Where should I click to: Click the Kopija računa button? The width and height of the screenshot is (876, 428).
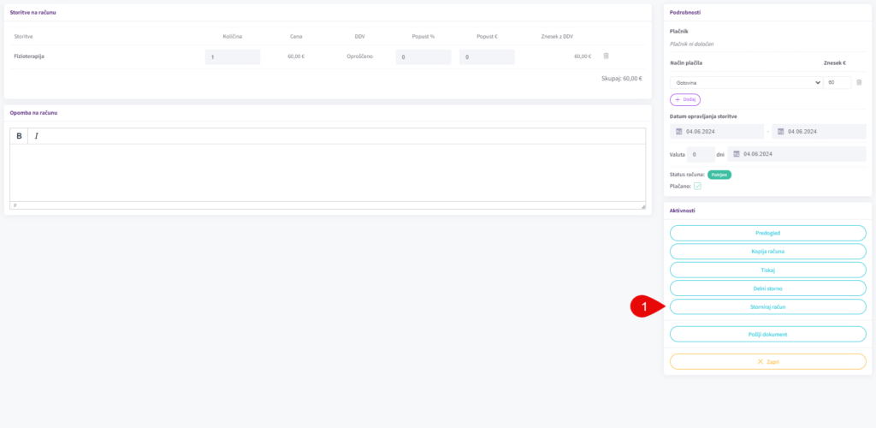767,251
